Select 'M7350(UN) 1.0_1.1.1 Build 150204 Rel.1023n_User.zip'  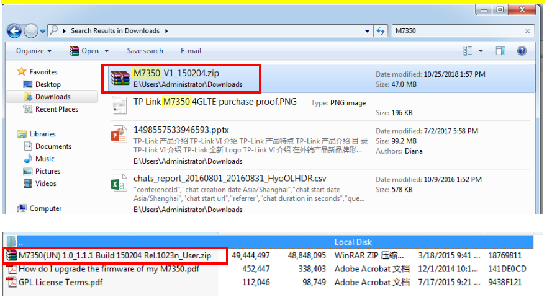coord(115,256)
